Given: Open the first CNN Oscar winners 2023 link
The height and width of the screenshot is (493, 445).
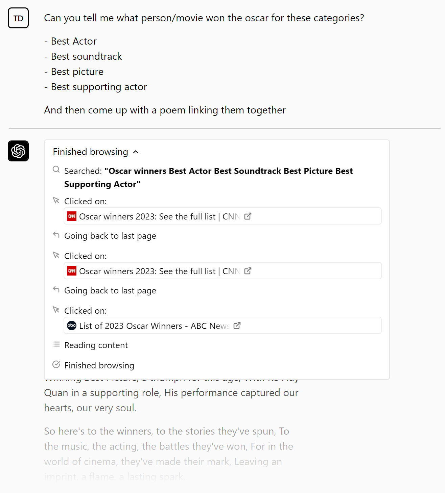Looking at the screenshot, I should point(159,216).
